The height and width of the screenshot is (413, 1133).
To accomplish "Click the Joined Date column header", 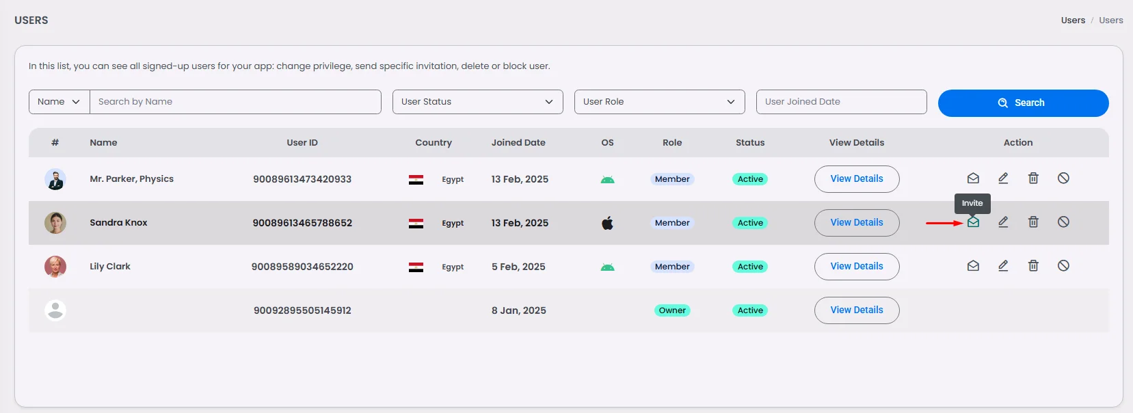I will (518, 143).
